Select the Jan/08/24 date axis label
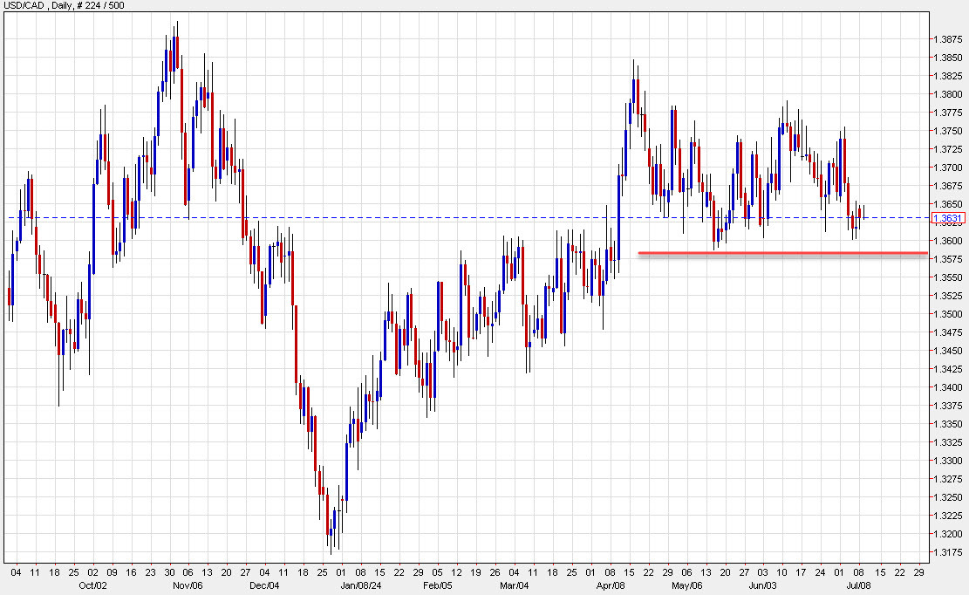 coord(361,586)
